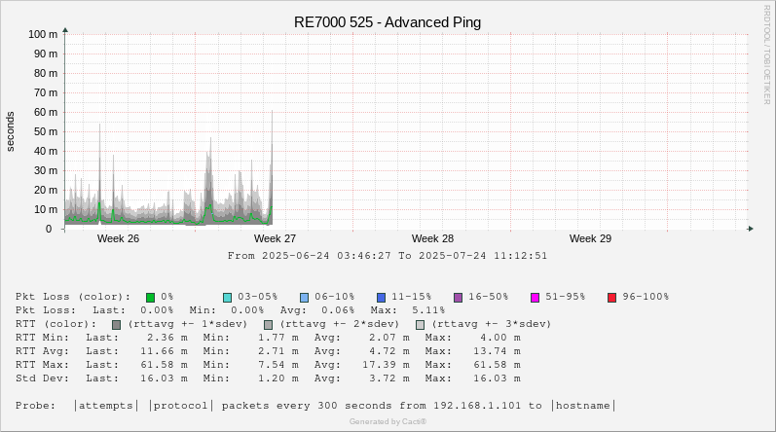The width and height of the screenshot is (776, 432).
Task: Select the light gray 3*sdev RTT swatch
Action: point(420,324)
